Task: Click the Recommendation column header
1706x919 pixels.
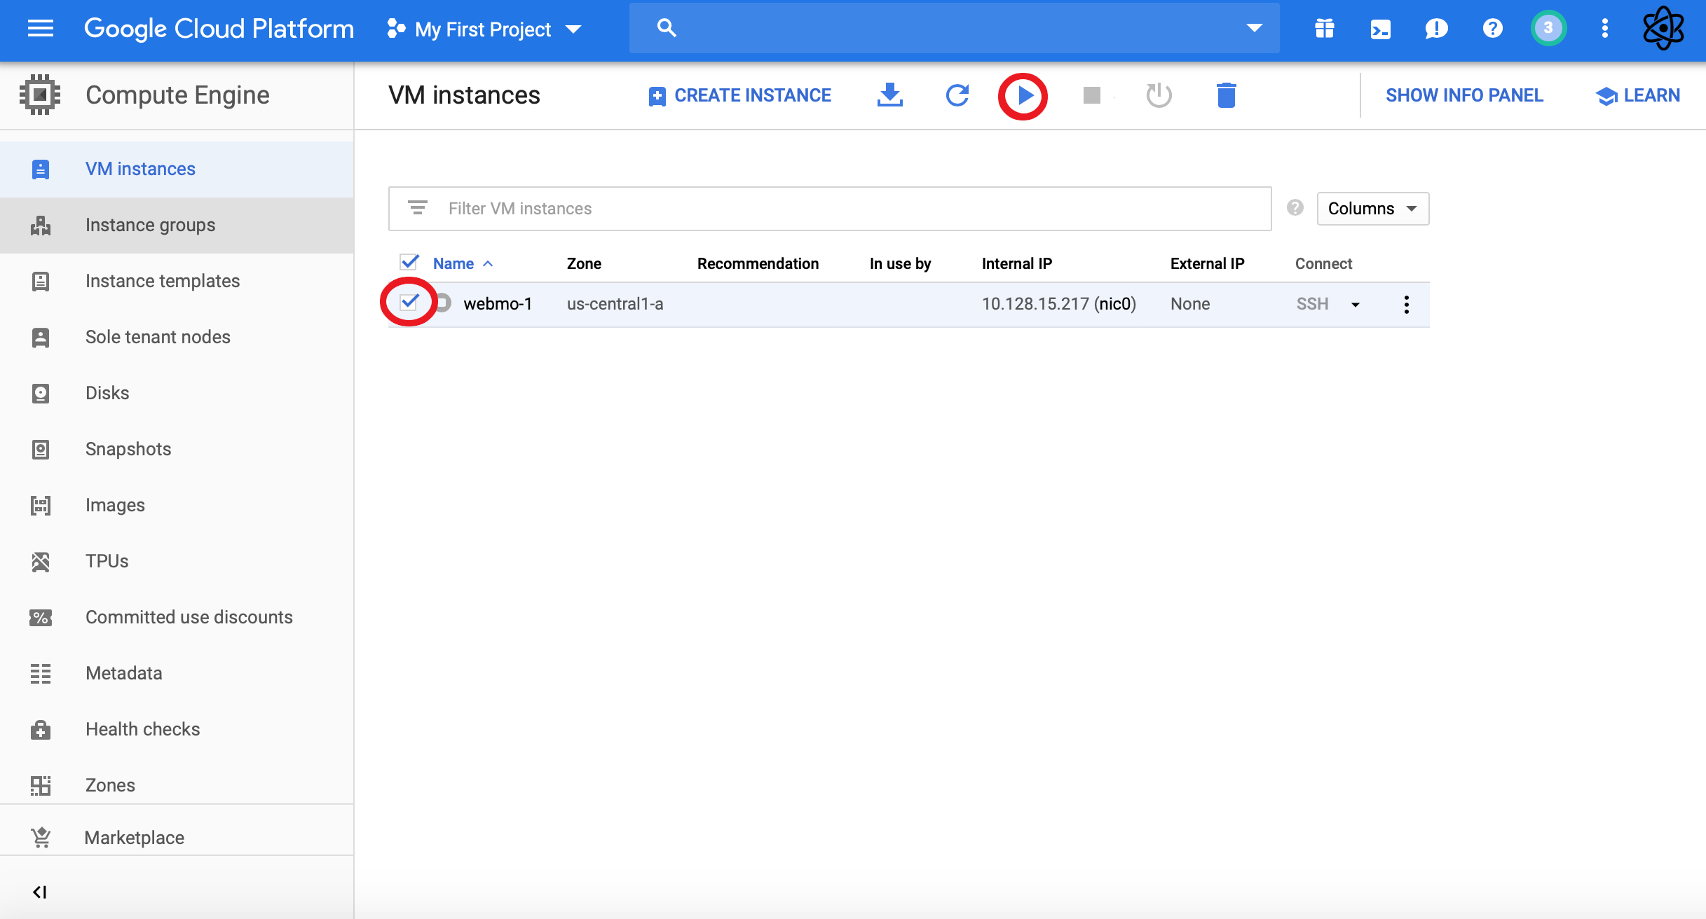Action: 758,263
